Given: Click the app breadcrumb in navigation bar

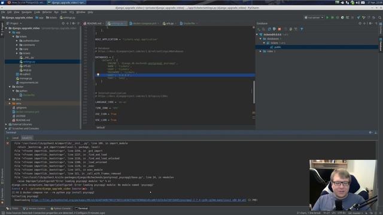Looking at the screenshot, I should pyautogui.click(x=39, y=17).
